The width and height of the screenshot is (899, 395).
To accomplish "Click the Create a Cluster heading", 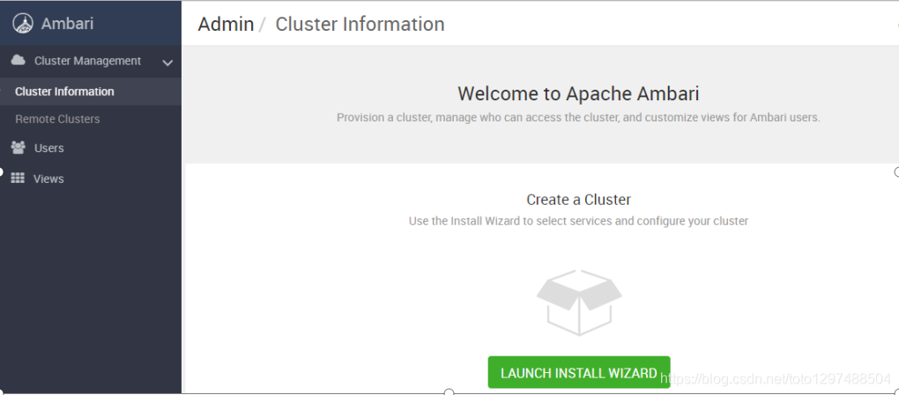I will click(x=578, y=199).
